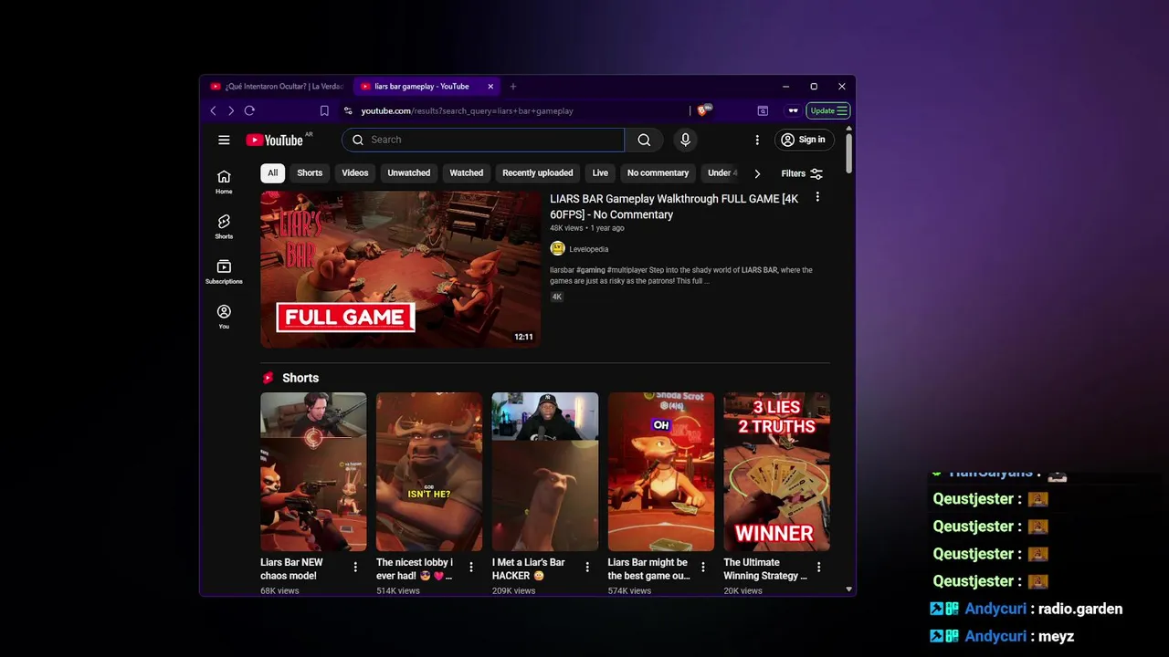Open Levelopedia channel avatar
The height and width of the screenshot is (657, 1169).
tap(557, 248)
